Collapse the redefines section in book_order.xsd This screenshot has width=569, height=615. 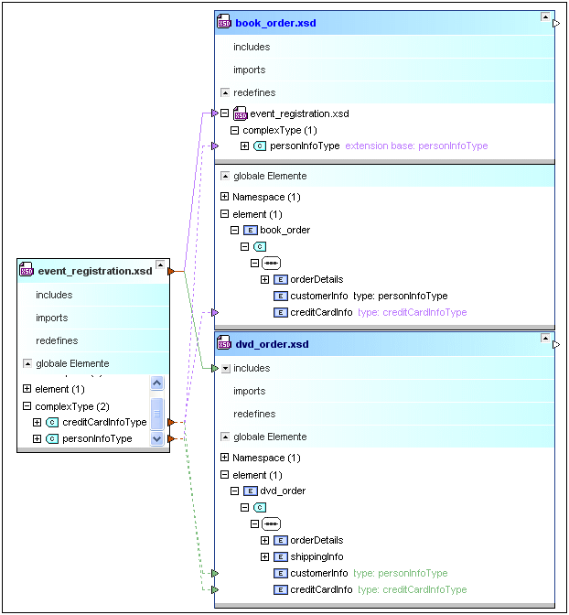pyautogui.click(x=225, y=92)
